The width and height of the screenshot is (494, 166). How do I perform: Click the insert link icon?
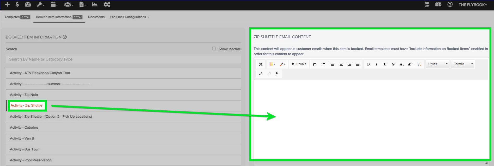[x=261, y=74]
